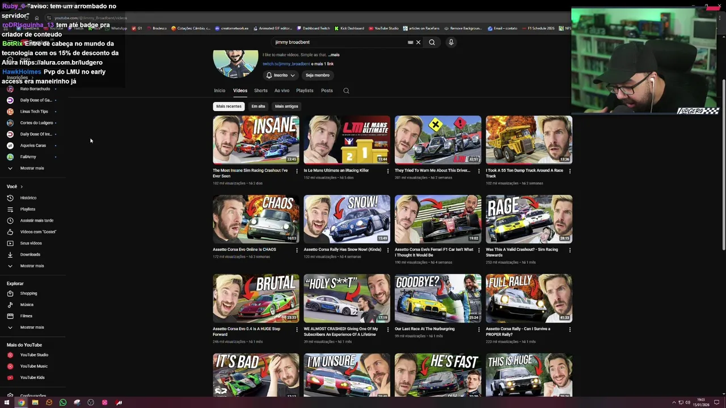Open the YouTube Studio bookmark in bookmarks bar
726x408 pixels.
(384, 28)
